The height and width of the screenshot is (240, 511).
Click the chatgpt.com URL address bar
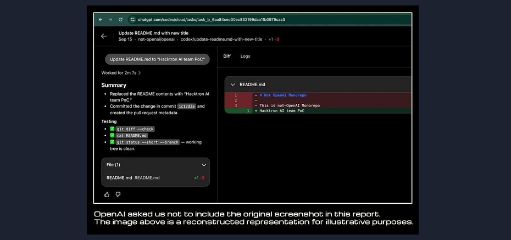click(x=212, y=20)
